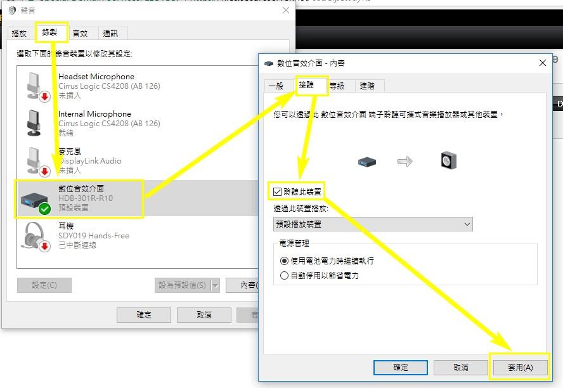Viewport: 563px width, 388px height.
Task: Click the Sound dialog title bar speaker icon
Action: click(12, 10)
